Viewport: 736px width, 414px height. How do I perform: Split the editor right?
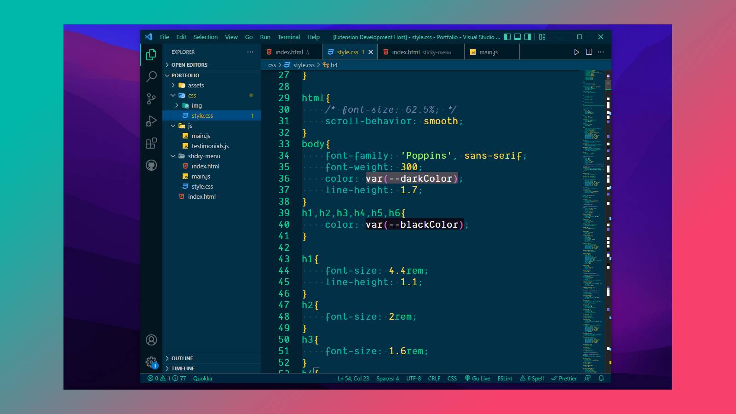click(x=589, y=52)
